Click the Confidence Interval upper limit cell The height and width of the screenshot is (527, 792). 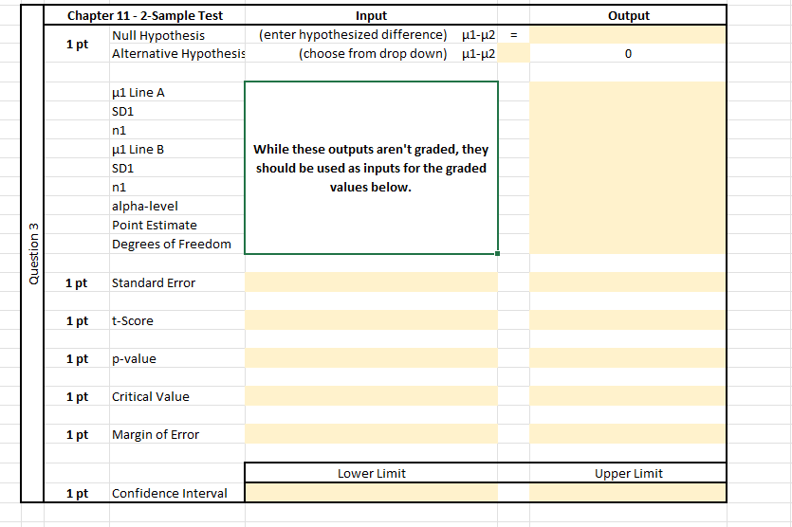(x=628, y=492)
